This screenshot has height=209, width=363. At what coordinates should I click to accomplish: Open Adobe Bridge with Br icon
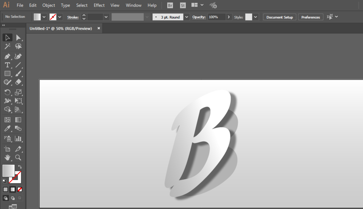[x=170, y=5]
